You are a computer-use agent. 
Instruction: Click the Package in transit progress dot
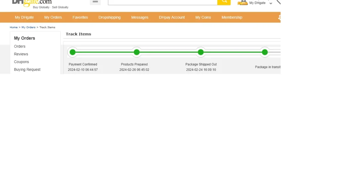(x=265, y=52)
